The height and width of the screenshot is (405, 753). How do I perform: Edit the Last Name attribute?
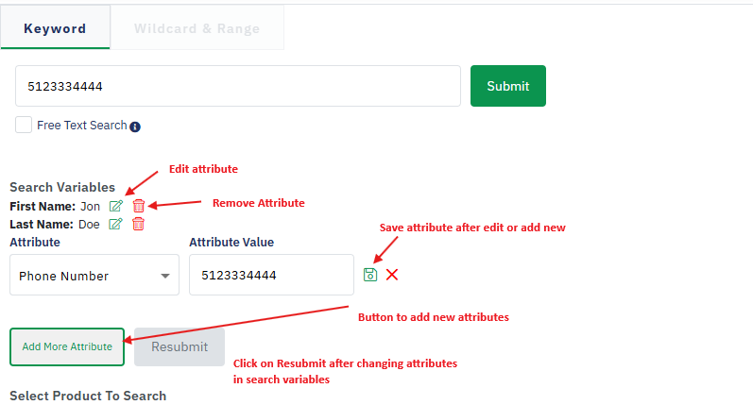point(116,224)
